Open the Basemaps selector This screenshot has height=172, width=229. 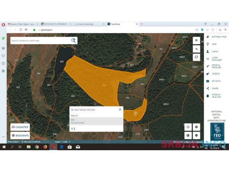click(20, 135)
